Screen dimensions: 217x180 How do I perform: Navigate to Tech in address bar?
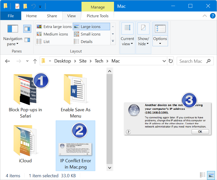[x=99, y=61]
